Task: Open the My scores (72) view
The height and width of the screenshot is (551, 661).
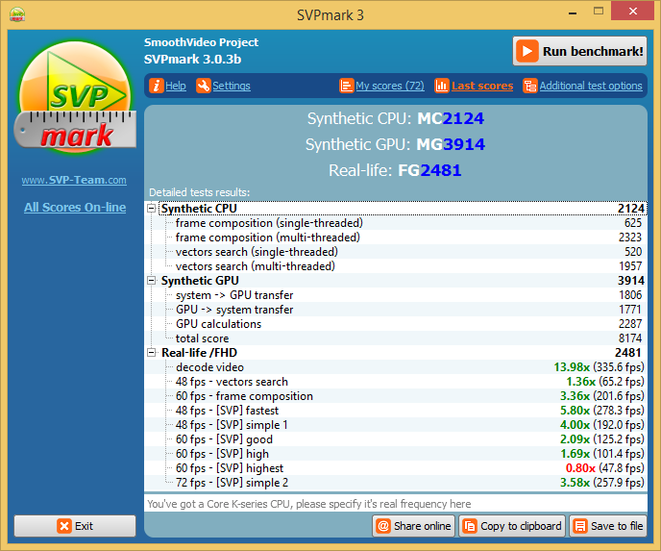Action: point(389,86)
